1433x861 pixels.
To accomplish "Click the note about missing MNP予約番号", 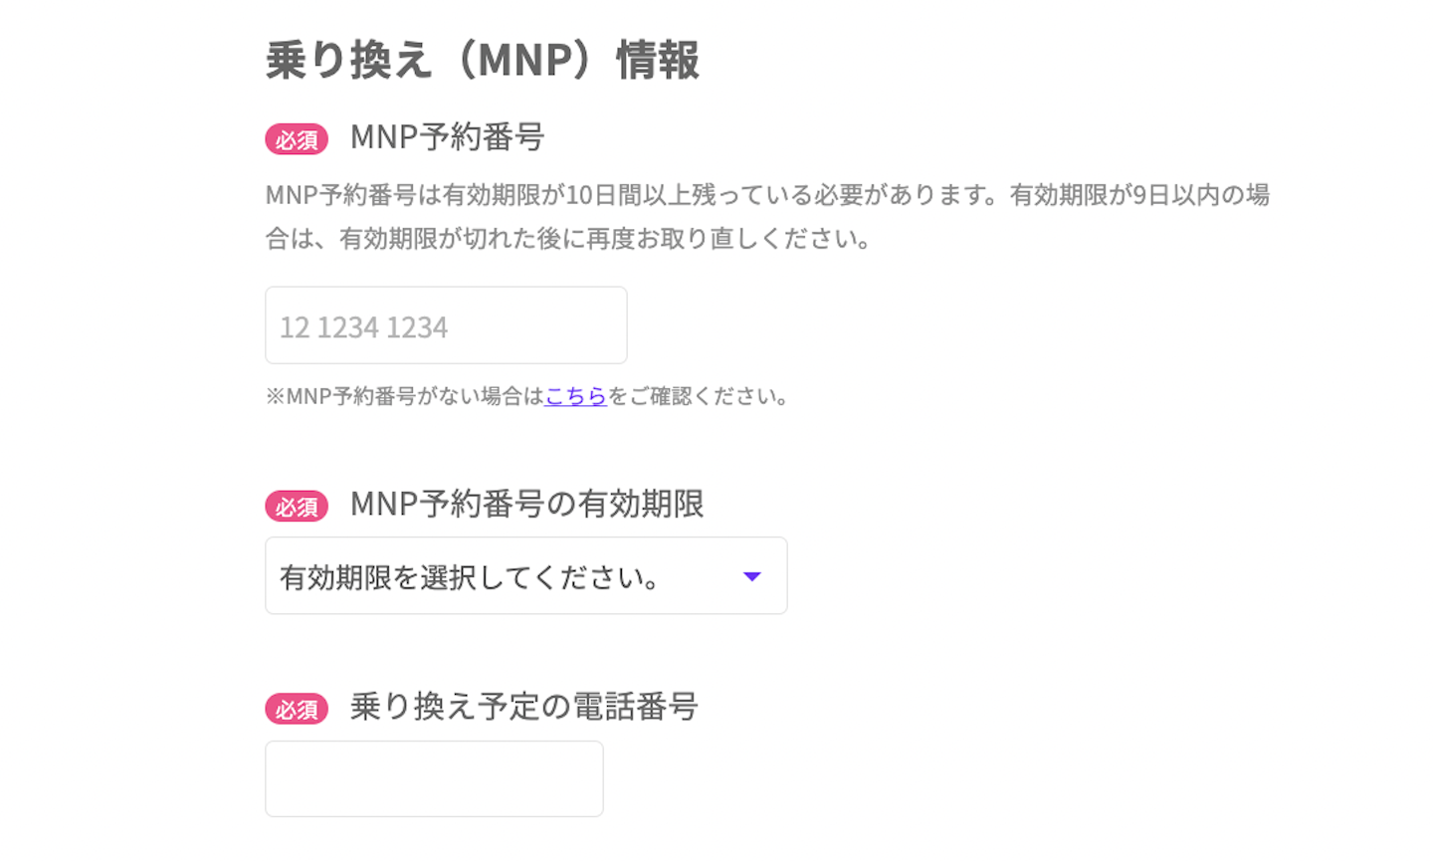I will point(525,396).
